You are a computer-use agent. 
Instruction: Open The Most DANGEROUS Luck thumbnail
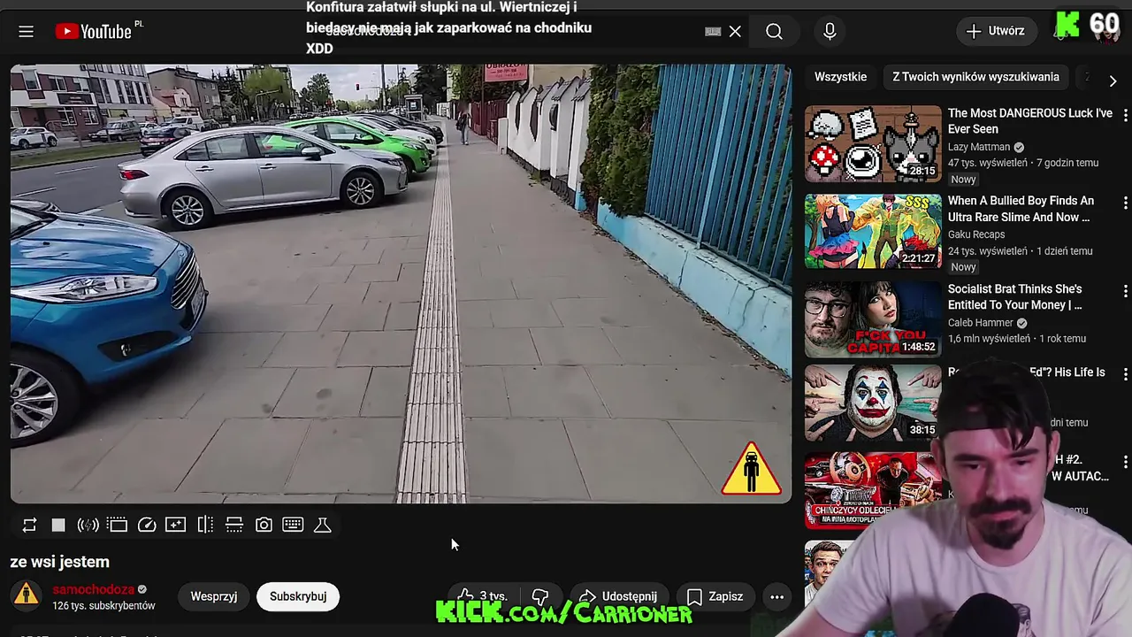tap(873, 144)
